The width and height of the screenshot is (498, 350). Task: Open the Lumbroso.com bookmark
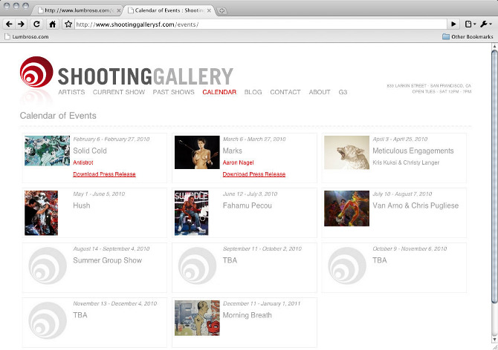(x=27, y=37)
